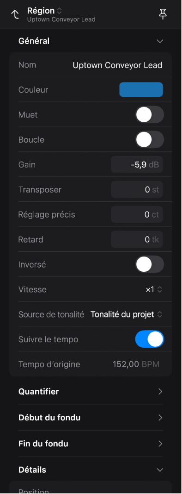Click the Nom field Uptown Conveyor Lead
Image resolution: width=182 pixels, height=494 pixels.
[x=118, y=65]
